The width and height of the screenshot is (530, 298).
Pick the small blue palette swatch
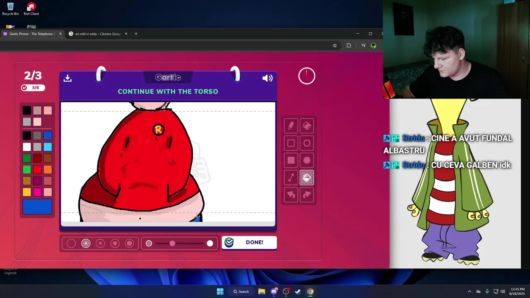(48, 135)
